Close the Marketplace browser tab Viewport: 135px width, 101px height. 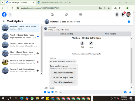point(65,2)
